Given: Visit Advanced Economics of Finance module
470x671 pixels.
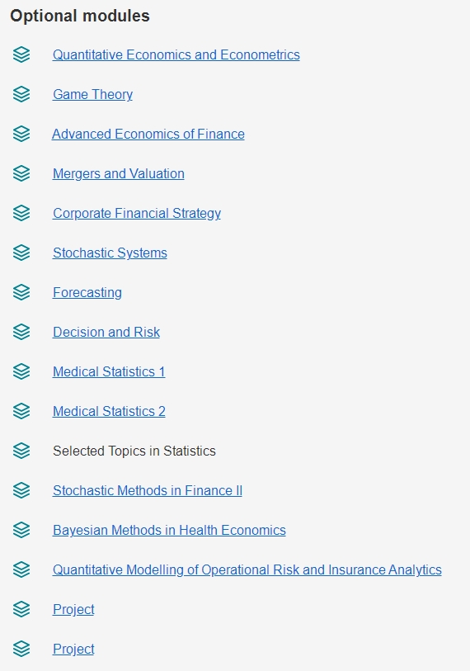Looking at the screenshot, I should click(148, 134).
